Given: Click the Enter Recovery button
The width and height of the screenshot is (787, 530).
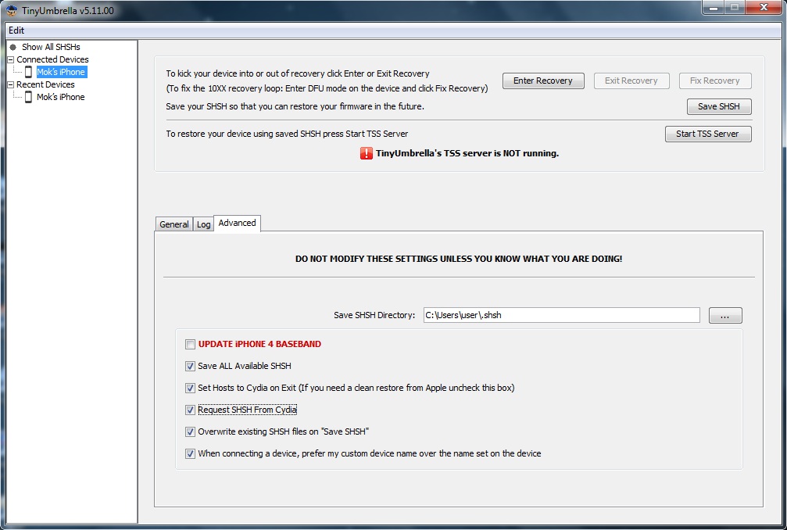Looking at the screenshot, I should tap(542, 81).
